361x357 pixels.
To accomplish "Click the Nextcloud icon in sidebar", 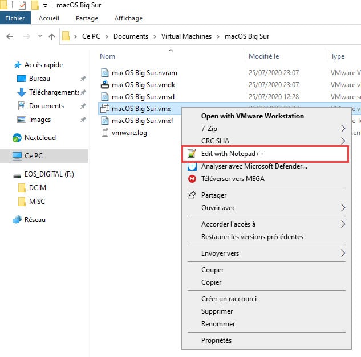I will pos(17,138).
